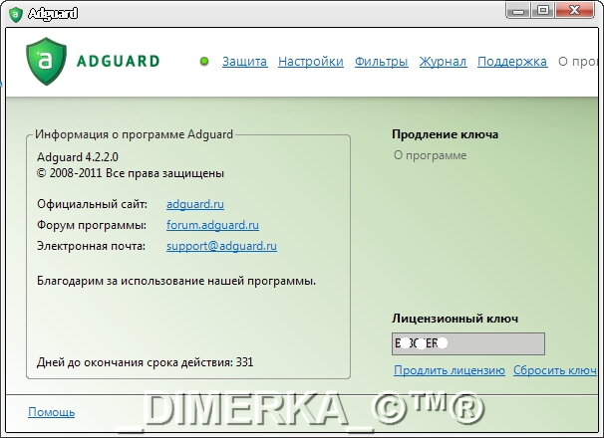Image resolution: width=604 pixels, height=438 pixels.
Task: Click the Продлить лицензию link
Action: [x=449, y=370]
